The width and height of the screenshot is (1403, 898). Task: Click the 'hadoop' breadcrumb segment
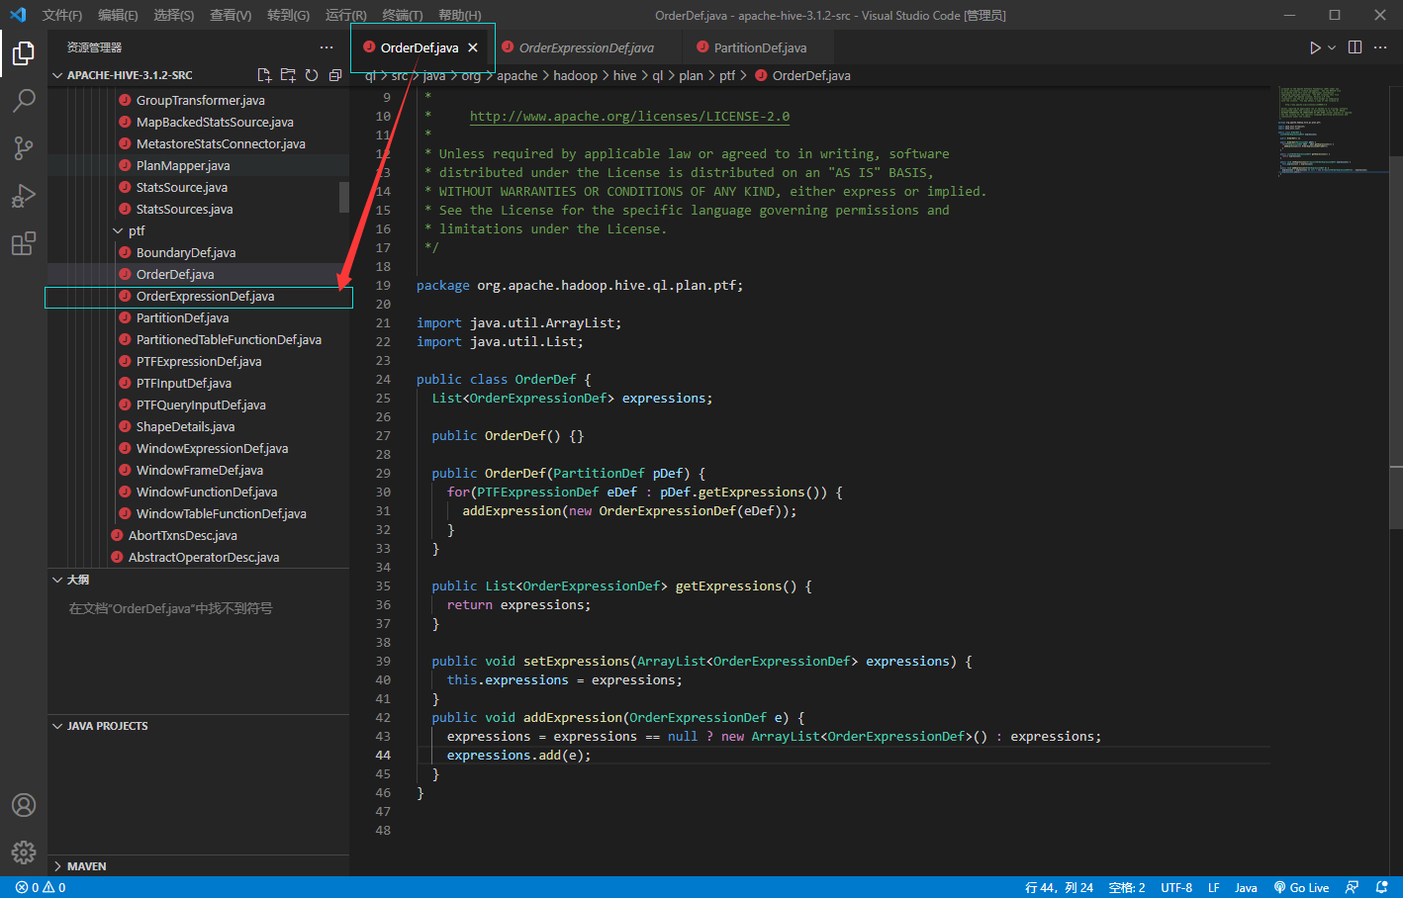click(x=575, y=75)
